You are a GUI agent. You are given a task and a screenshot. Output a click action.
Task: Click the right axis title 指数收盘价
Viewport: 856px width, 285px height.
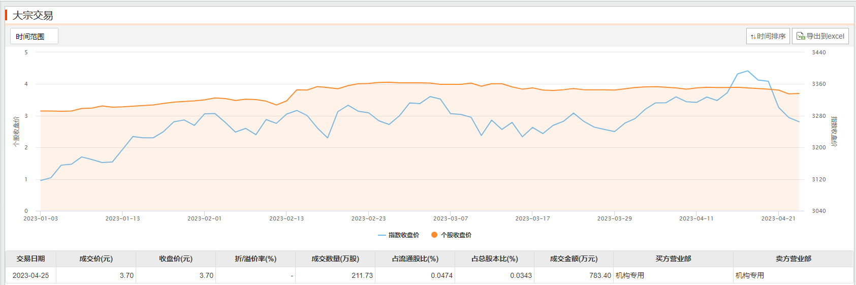click(x=834, y=132)
